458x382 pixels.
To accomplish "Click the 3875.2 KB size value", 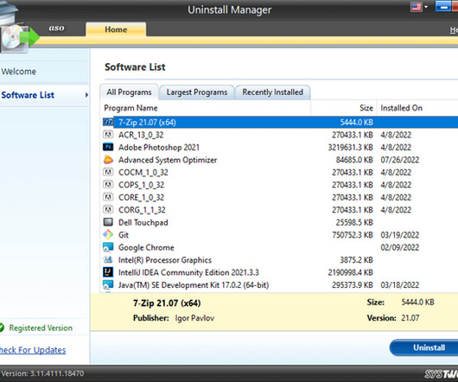I will tap(356, 260).
